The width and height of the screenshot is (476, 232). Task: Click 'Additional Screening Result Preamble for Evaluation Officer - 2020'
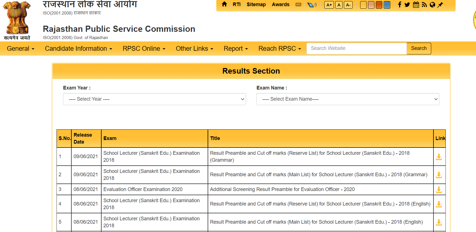click(282, 189)
